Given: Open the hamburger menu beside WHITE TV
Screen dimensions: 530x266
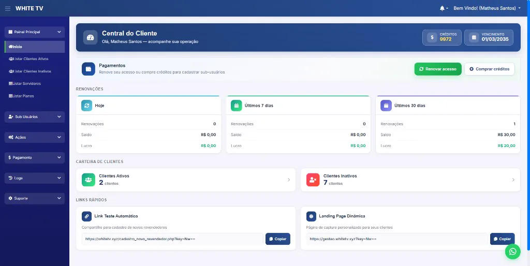Looking at the screenshot, I should [8, 8].
